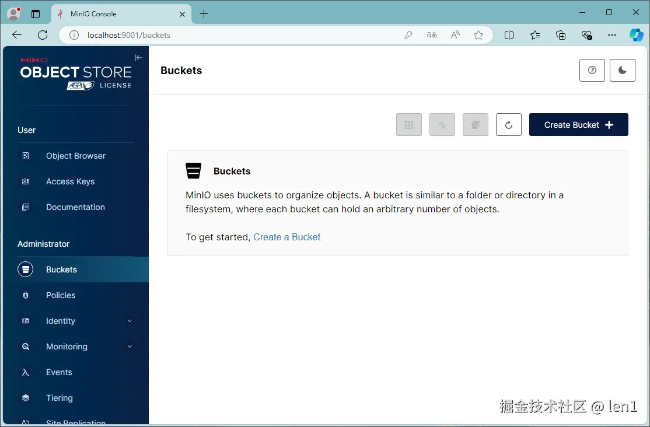Screen dimensions: 650x427
Task: Open the Copilot sidebar icon
Action: [x=637, y=35]
